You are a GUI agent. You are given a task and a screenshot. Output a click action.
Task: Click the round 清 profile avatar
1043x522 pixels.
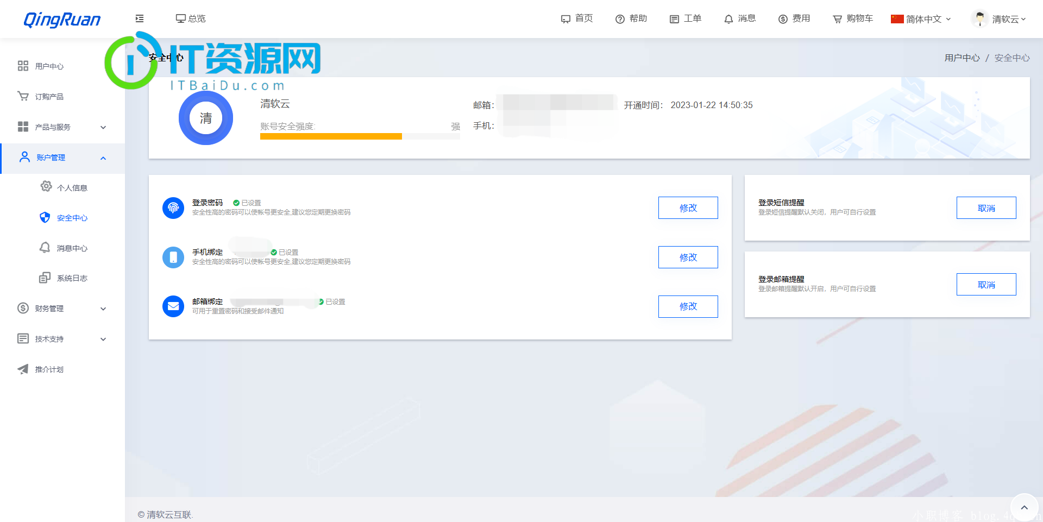[x=206, y=118]
